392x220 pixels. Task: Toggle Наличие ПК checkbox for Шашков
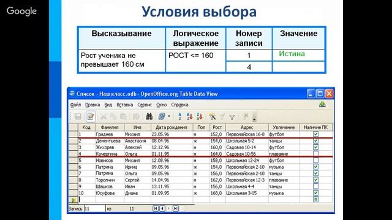click(316, 186)
